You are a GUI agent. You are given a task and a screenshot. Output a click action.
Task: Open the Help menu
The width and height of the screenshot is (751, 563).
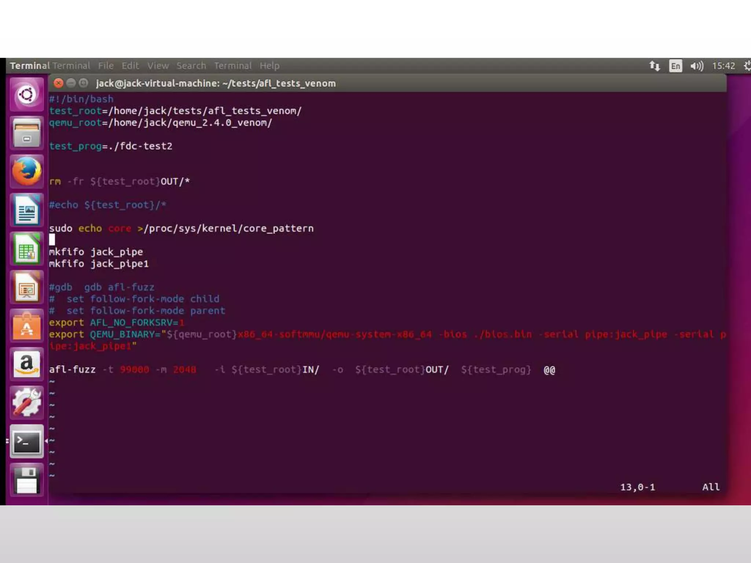pyautogui.click(x=270, y=66)
